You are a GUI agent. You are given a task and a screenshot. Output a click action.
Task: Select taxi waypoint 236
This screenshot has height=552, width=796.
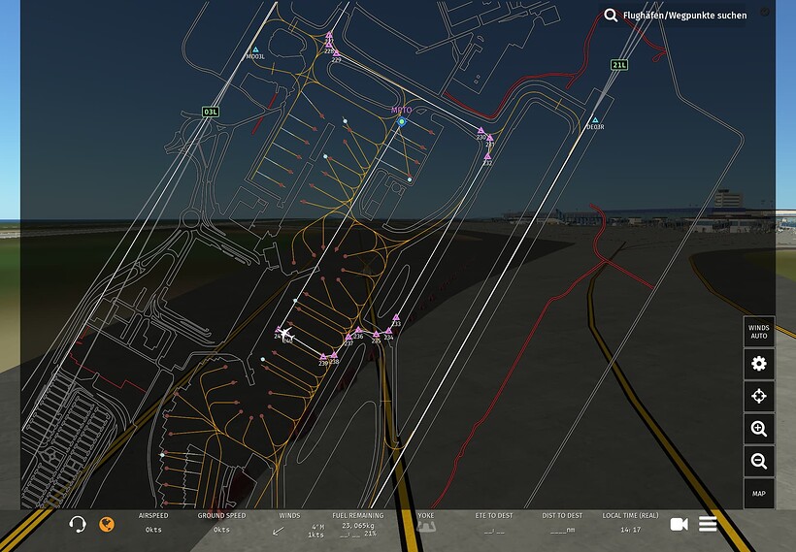(358, 330)
